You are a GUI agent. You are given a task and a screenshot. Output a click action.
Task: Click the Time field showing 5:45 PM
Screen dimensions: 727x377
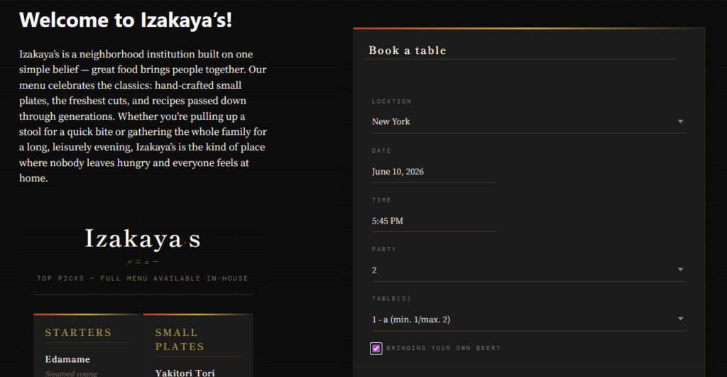pos(434,221)
